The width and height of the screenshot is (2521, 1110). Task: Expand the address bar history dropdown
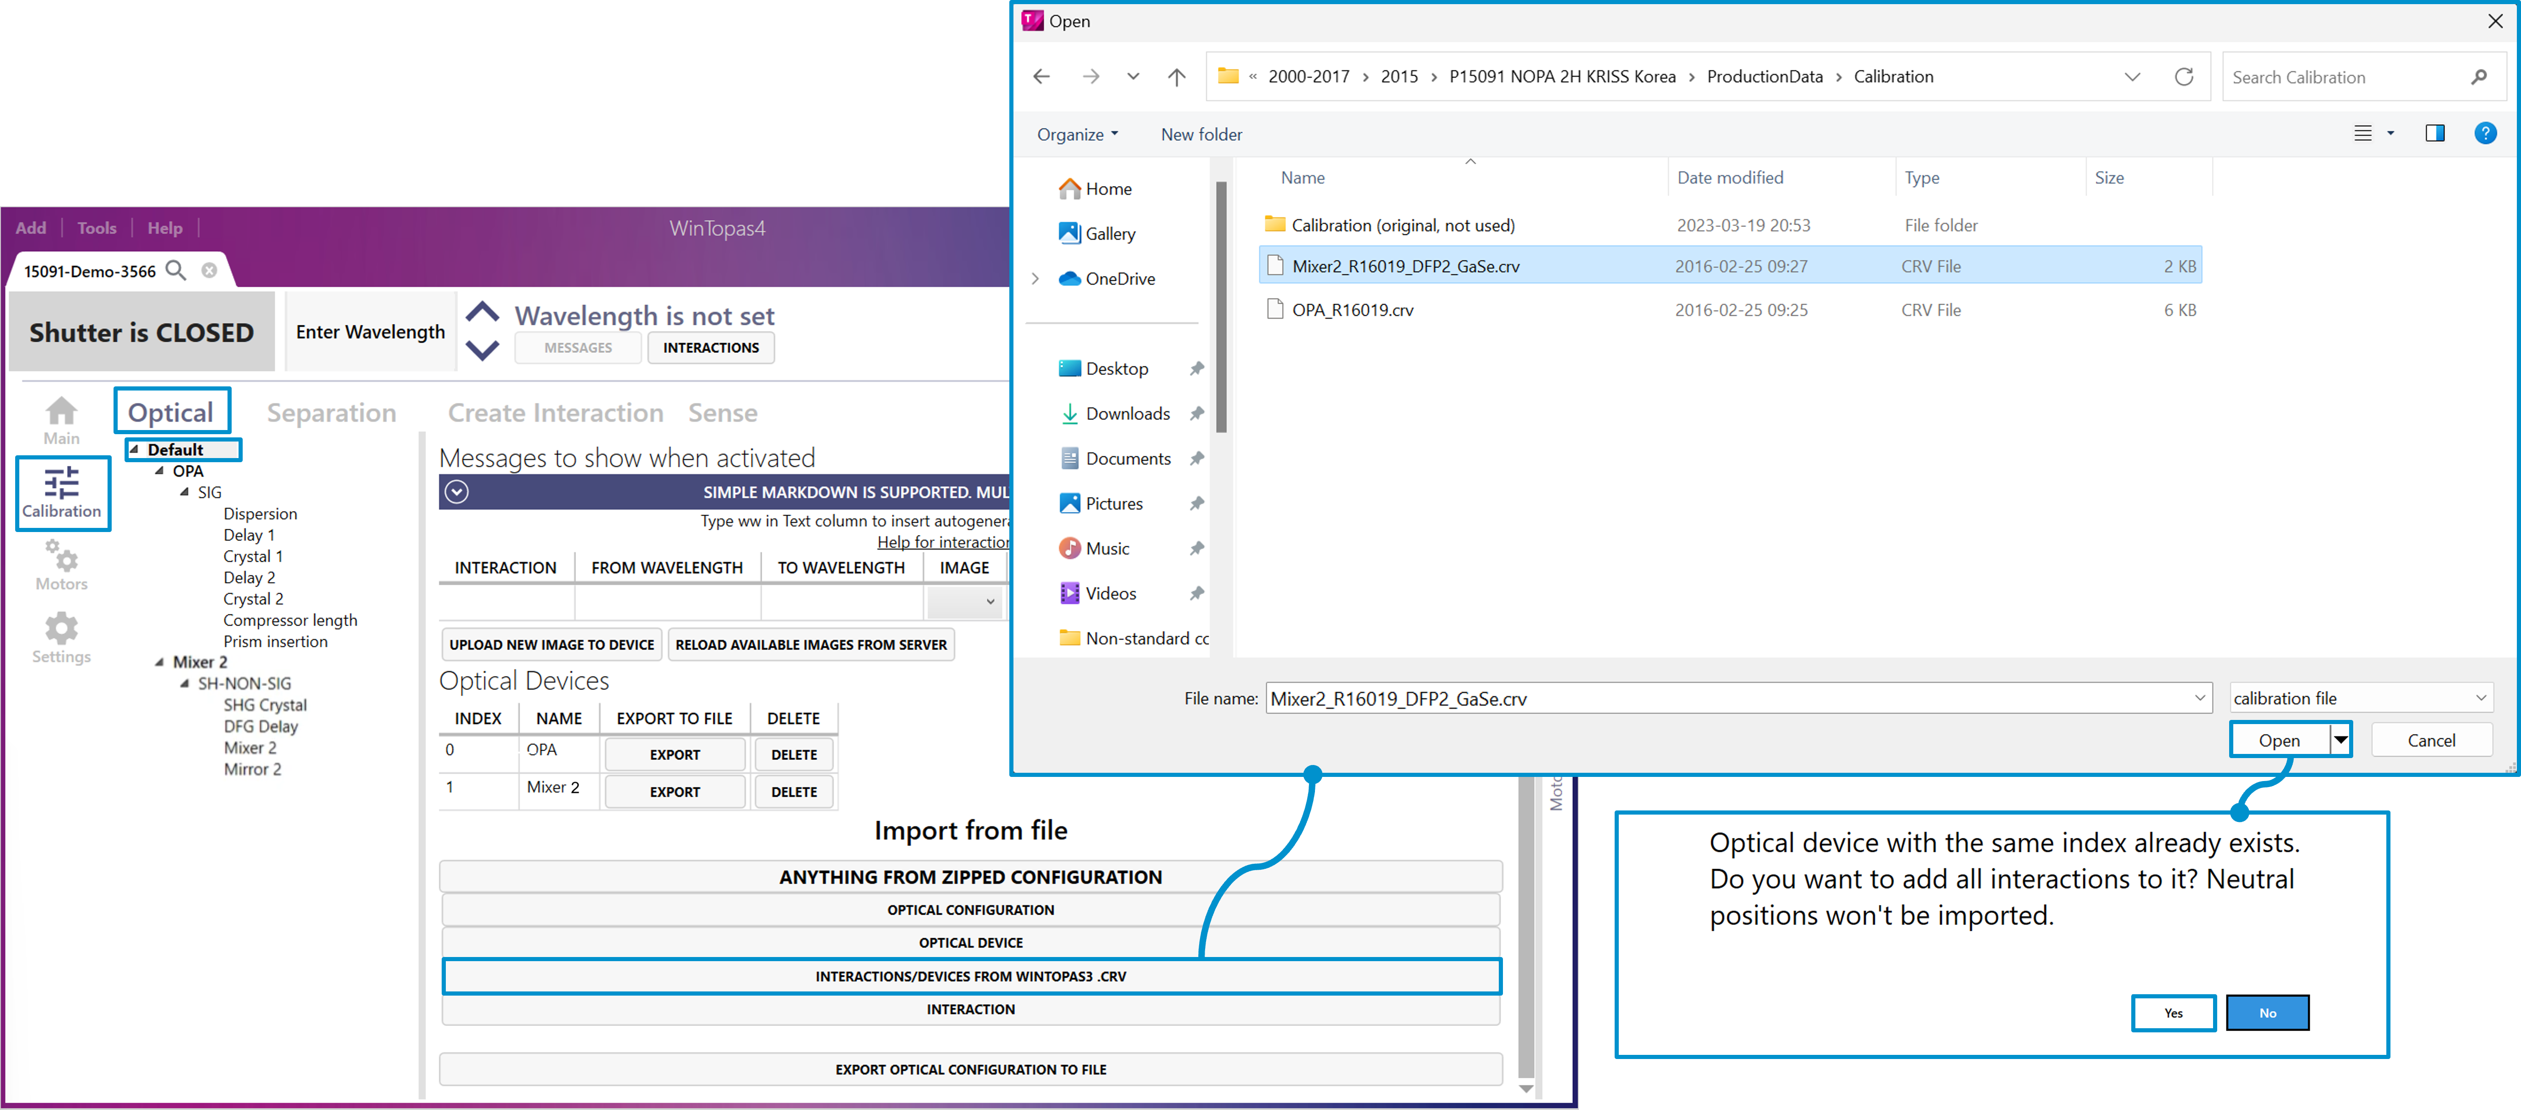click(2133, 76)
